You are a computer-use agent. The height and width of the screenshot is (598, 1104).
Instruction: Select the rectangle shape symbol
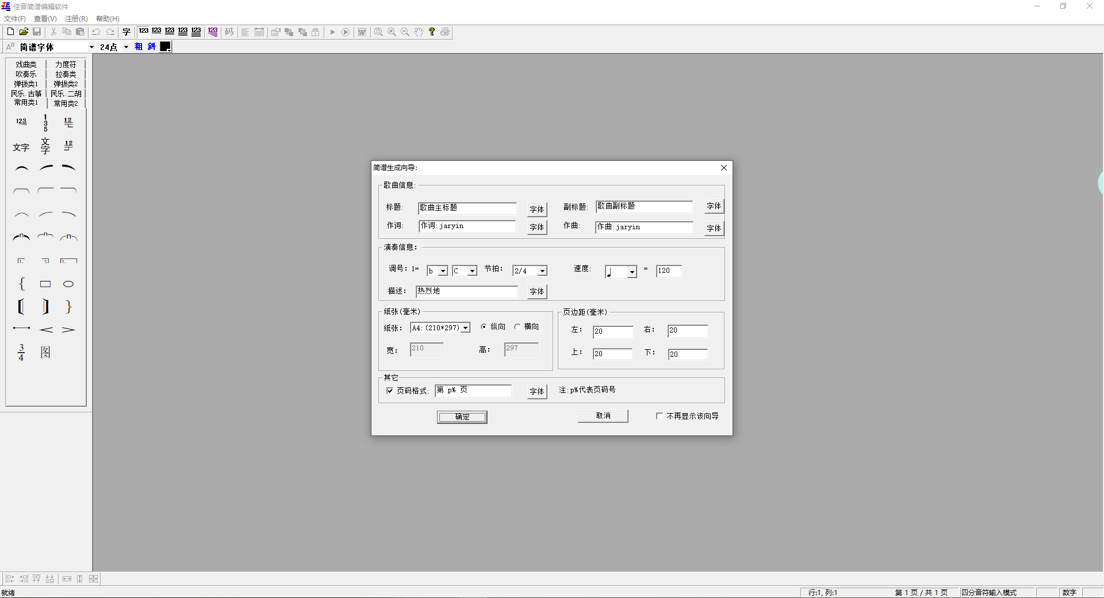click(45, 284)
